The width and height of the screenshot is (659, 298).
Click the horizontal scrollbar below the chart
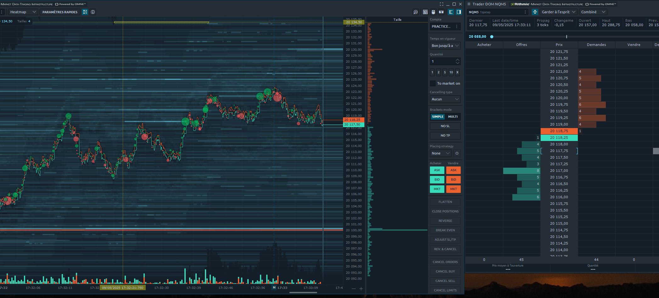pyautogui.click(x=303, y=293)
